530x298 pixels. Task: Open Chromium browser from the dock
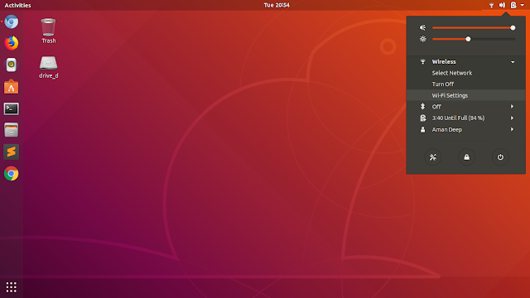pyautogui.click(x=11, y=22)
